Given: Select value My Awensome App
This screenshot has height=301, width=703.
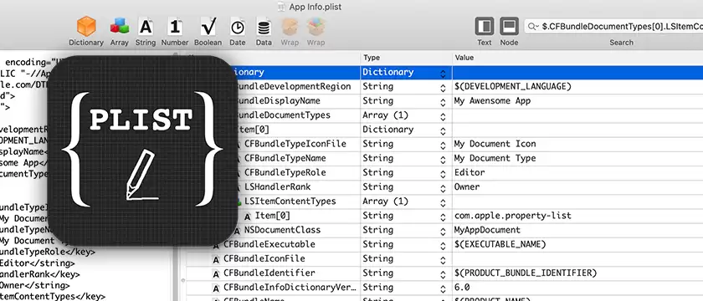Looking at the screenshot, I should coord(492,101).
